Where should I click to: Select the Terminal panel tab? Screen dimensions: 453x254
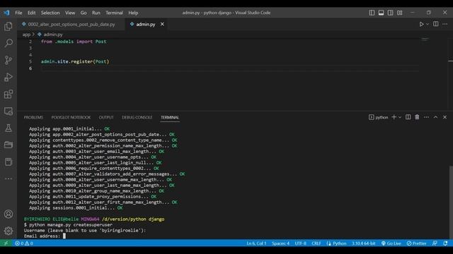170,117
